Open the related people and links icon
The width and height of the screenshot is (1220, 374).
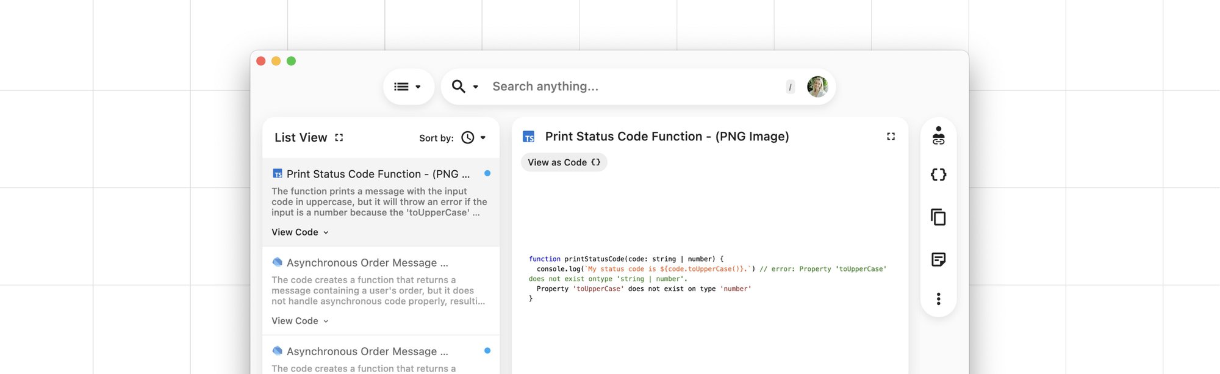pos(938,135)
